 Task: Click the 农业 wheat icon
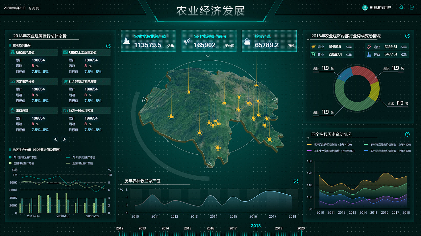pos(313,47)
